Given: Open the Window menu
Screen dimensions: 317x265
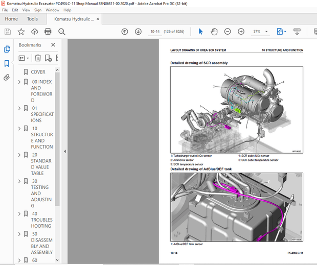Looking at the screenshot, I should coord(53,10).
